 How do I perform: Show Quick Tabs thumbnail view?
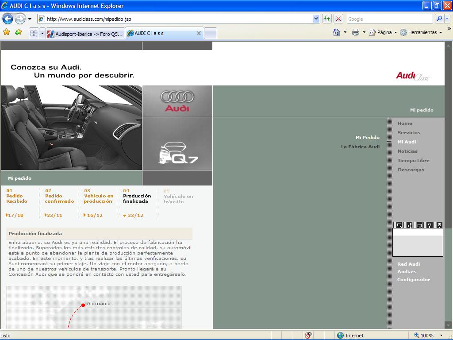[x=34, y=34]
